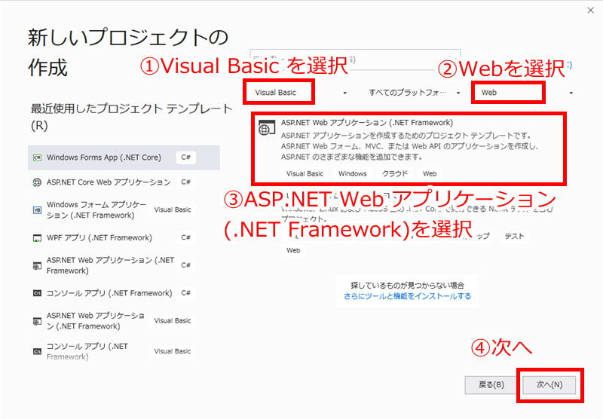This screenshot has width=603, height=419.
Task: Click the Visual Basic tag on ASP.NET template
Action: 305,174
